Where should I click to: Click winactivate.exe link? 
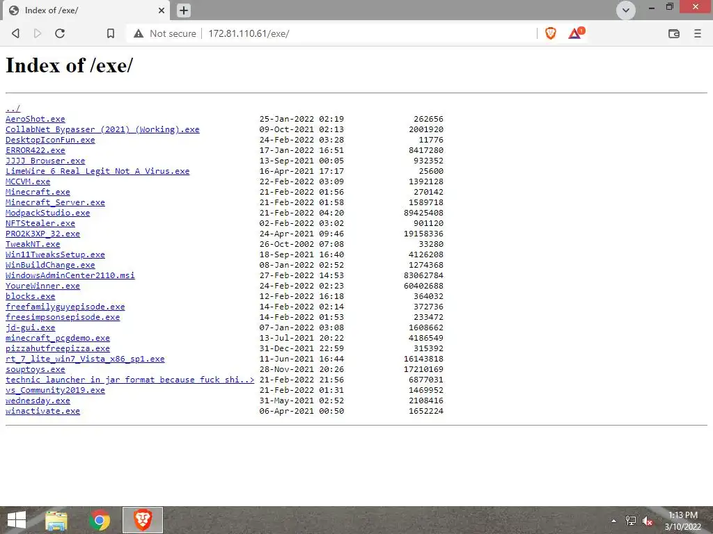[x=42, y=412]
